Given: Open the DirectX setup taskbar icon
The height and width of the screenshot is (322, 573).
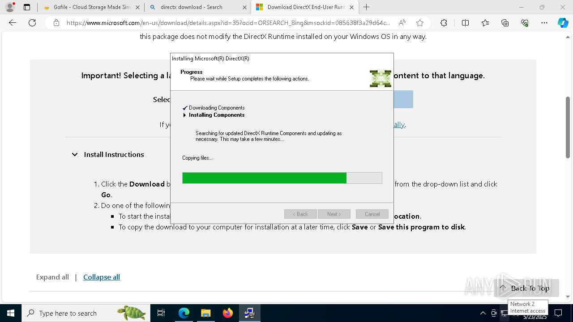Looking at the screenshot, I should tap(249, 313).
